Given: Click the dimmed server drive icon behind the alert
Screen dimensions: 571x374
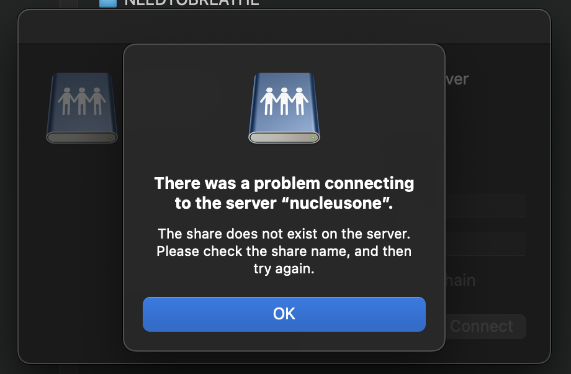Looking at the screenshot, I should click(x=82, y=108).
